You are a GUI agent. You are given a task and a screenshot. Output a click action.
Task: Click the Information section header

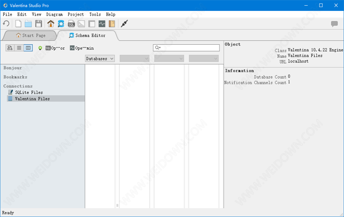(x=239, y=71)
